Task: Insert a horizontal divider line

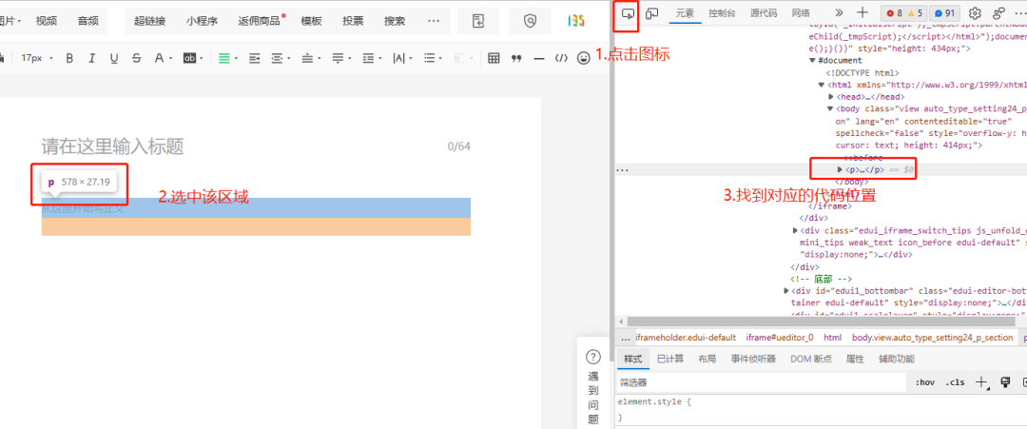Action: click(x=538, y=58)
